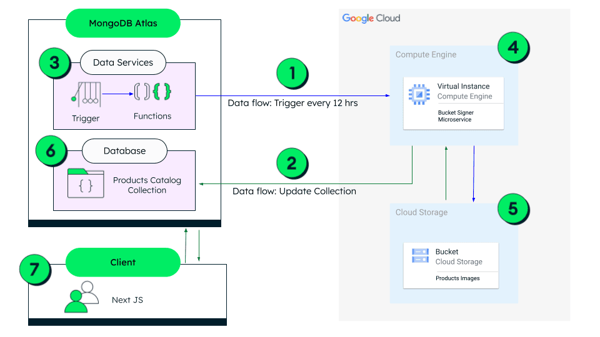This screenshot has height=337, width=600.
Task: Click the green Client label
Action: [123, 262]
